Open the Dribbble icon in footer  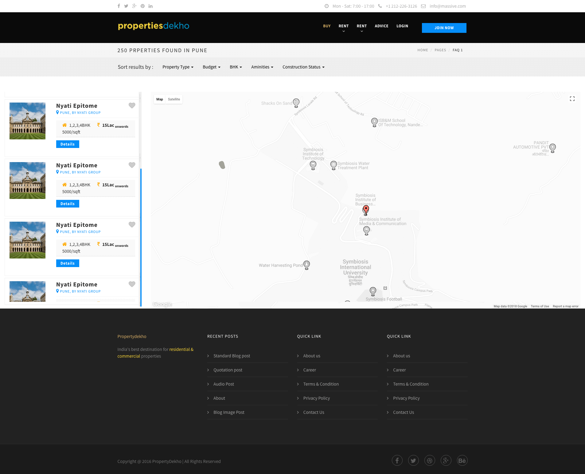click(x=430, y=460)
